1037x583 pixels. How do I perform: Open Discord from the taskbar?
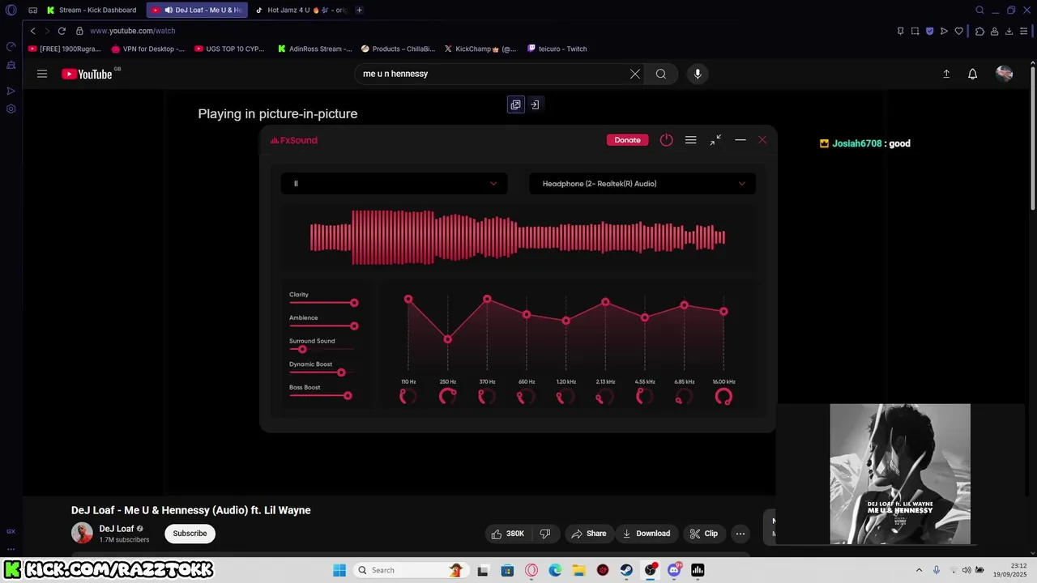pos(674,570)
